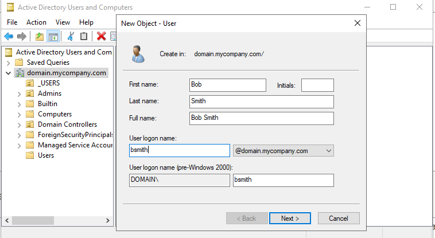Select the _USERS organizational unit
The image size is (435, 238).
coord(48,83)
